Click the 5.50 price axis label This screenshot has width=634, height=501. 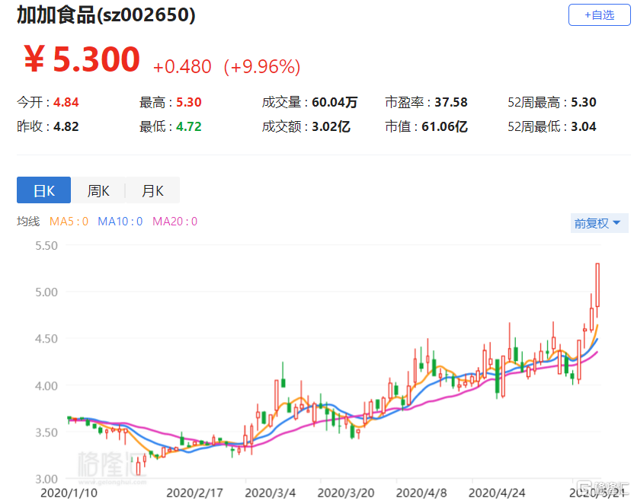46,246
